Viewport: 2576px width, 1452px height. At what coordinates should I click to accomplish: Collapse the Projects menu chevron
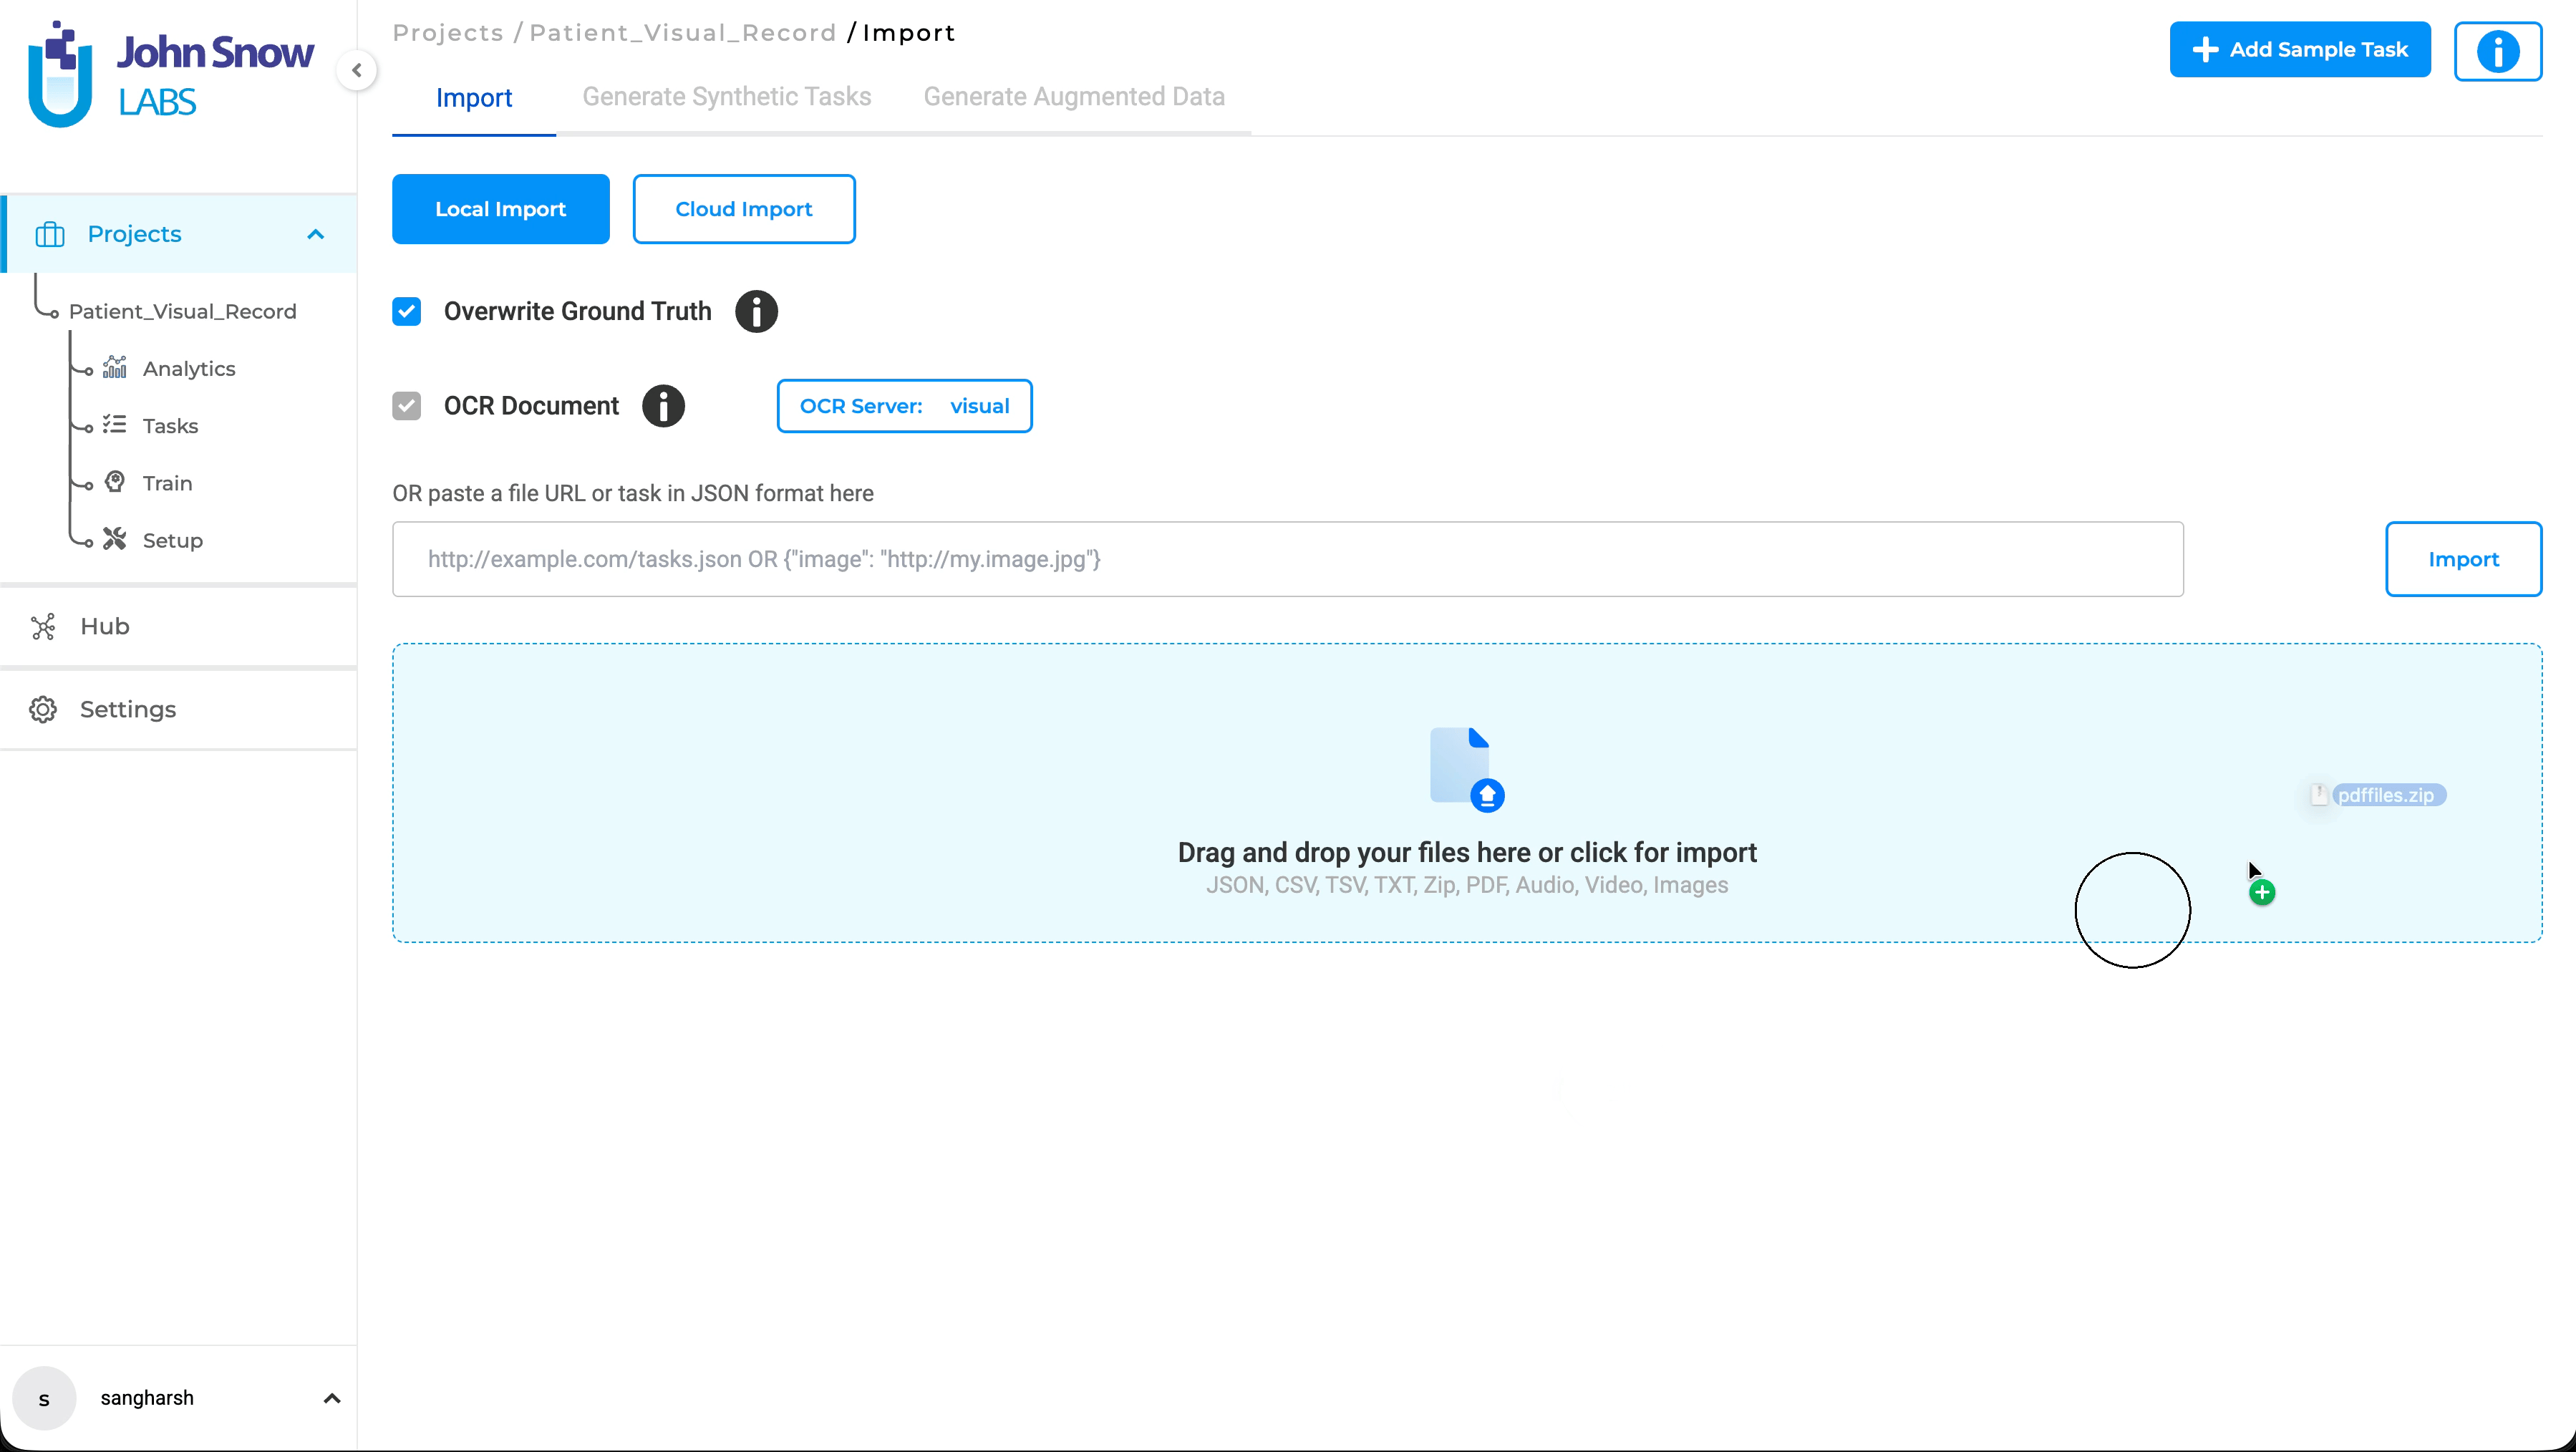point(316,234)
